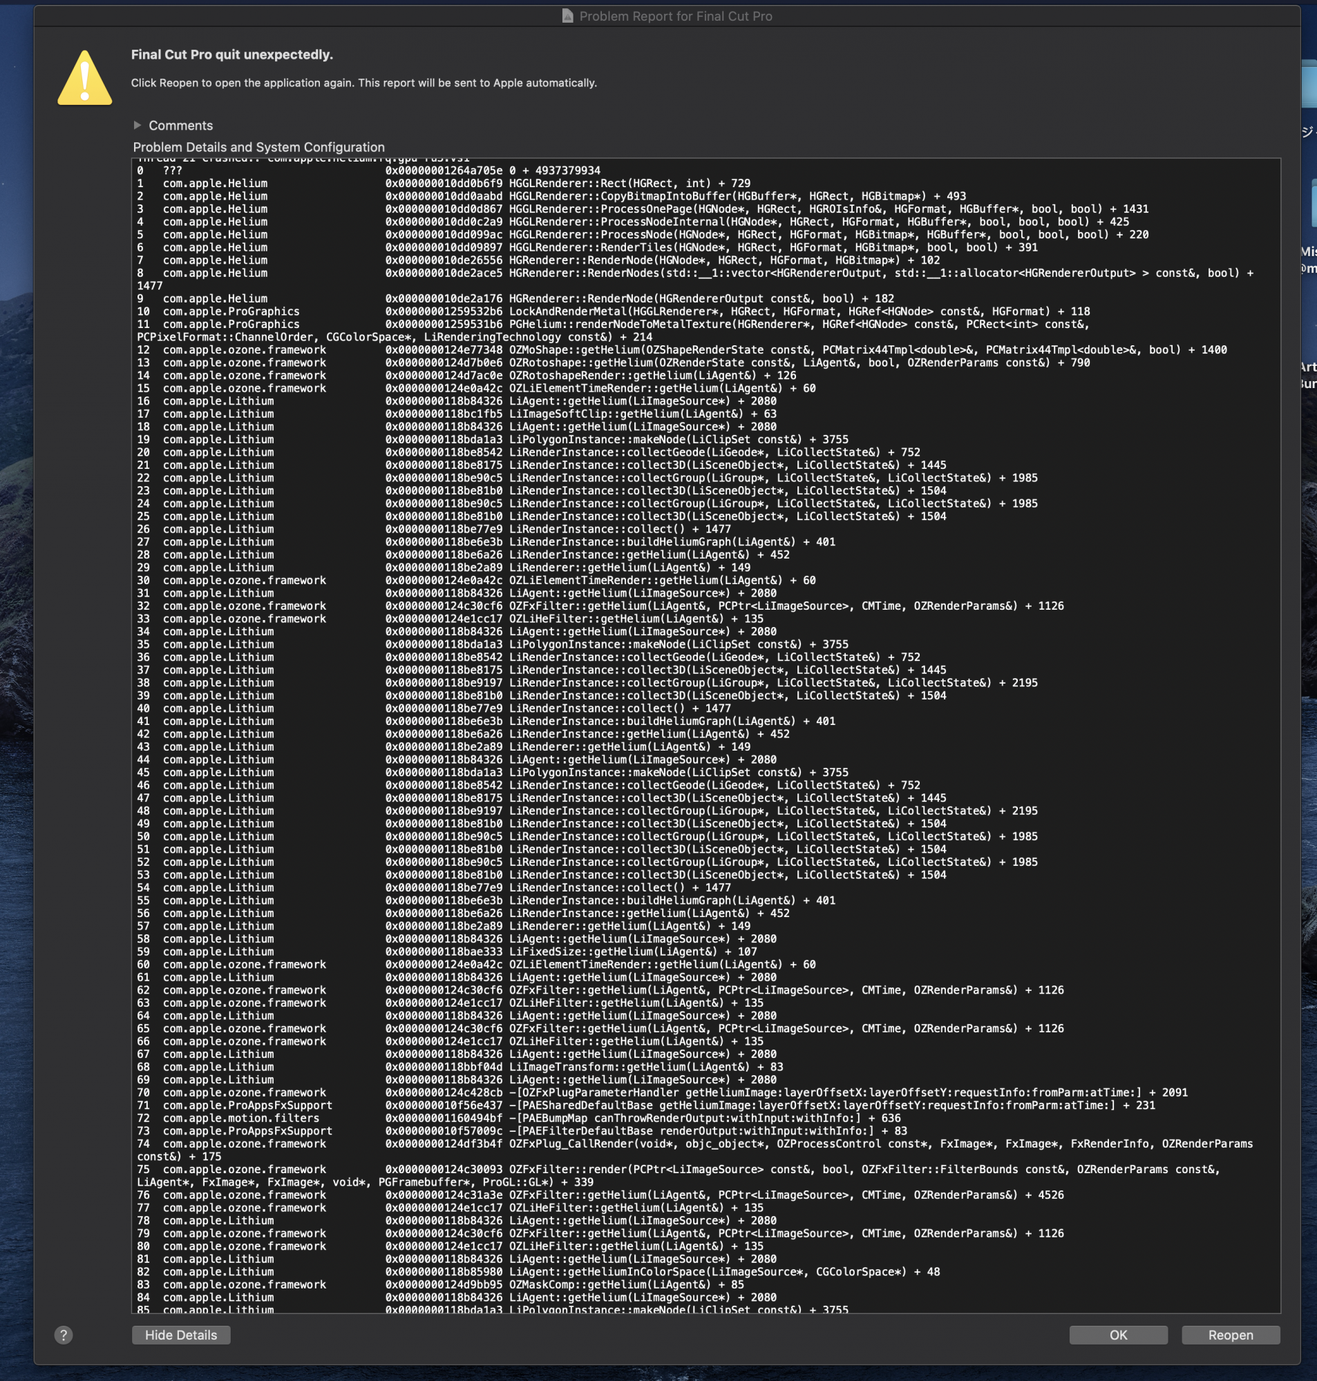Select frame 38 collectGroup + 2195 line
The width and height of the screenshot is (1317, 1381).
[x=587, y=682]
